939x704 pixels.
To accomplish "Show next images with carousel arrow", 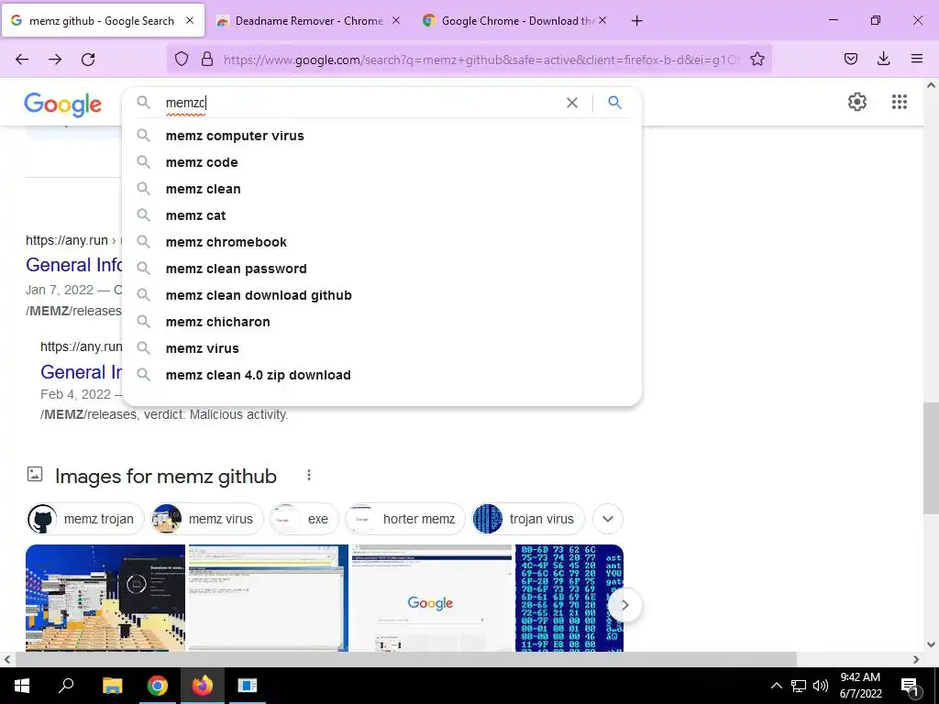I will 624,605.
